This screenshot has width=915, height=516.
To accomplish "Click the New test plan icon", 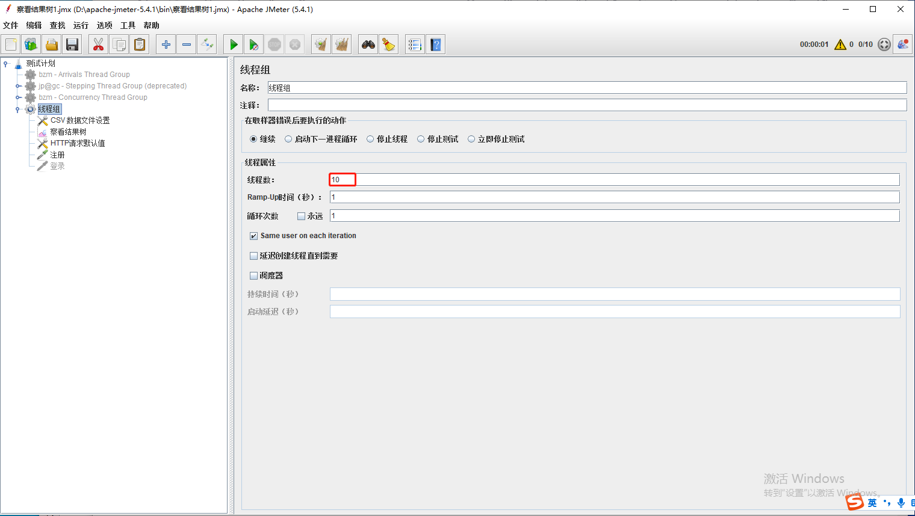I will (x=11, y=45).
